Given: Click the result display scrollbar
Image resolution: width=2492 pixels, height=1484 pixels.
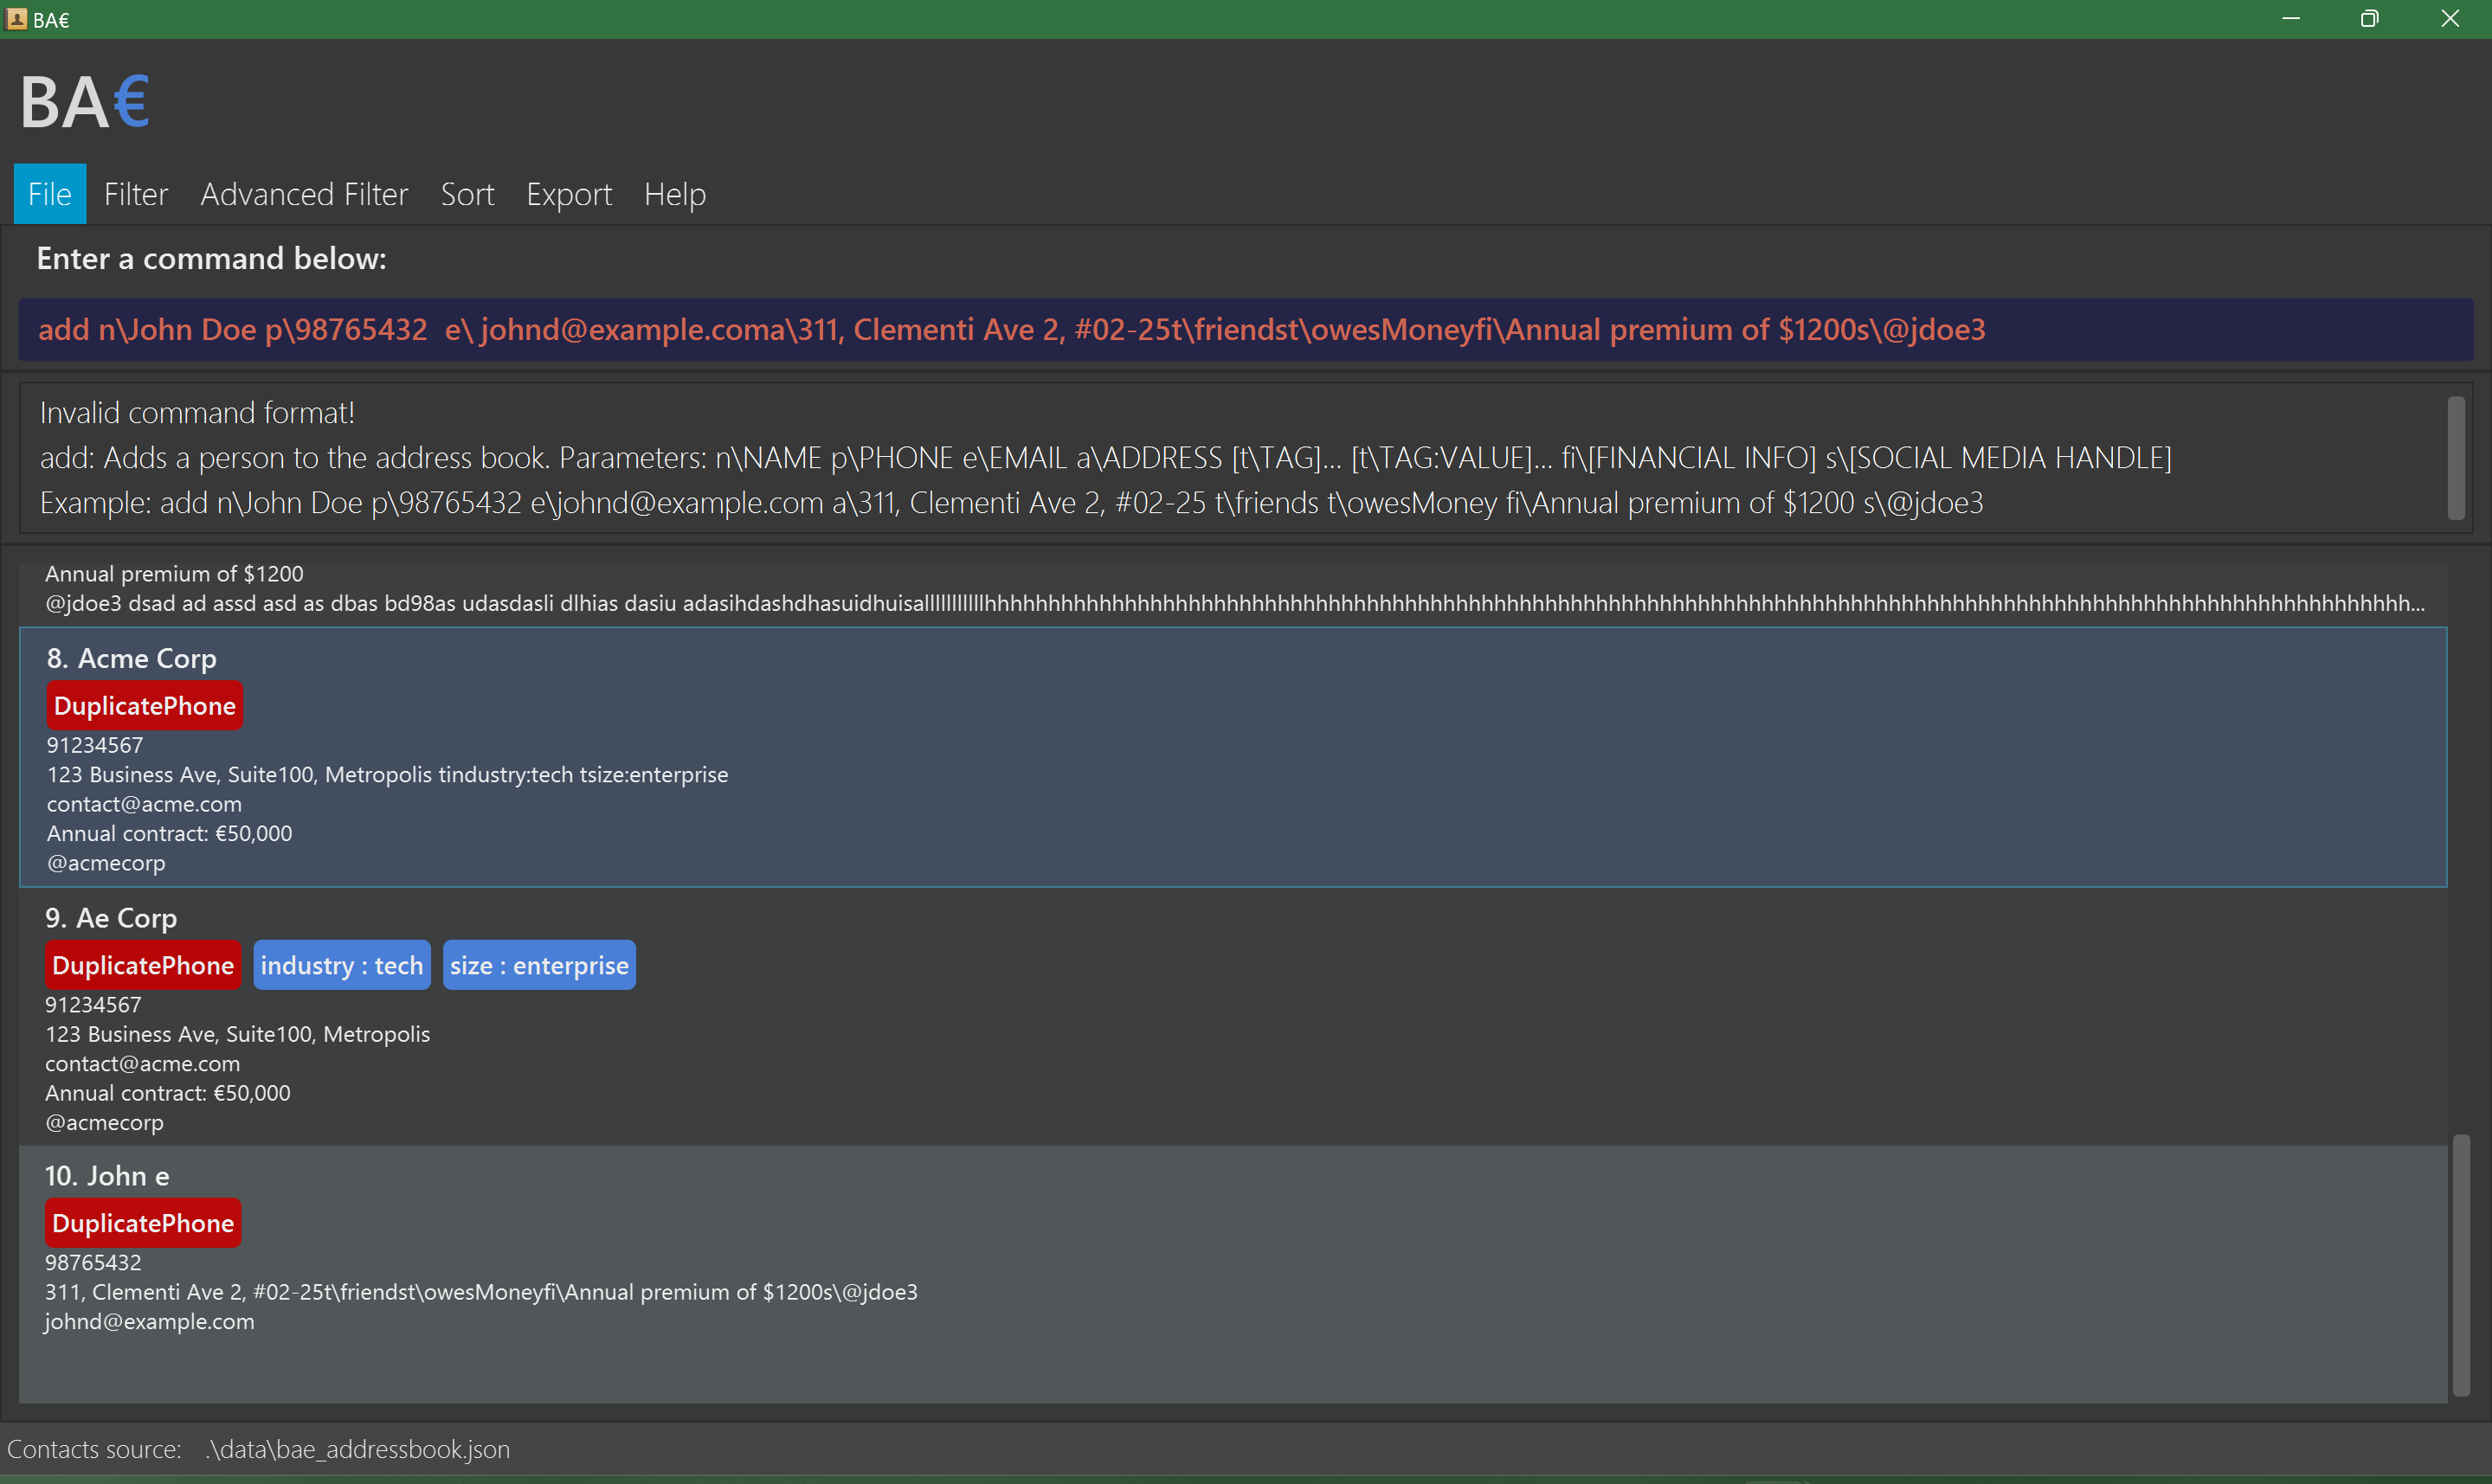Looking at the screenshot, I should (x=2455, y=458).
